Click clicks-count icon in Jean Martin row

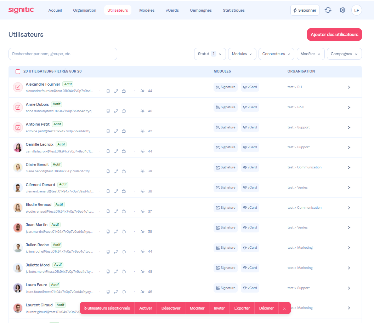tap(142, 231)
